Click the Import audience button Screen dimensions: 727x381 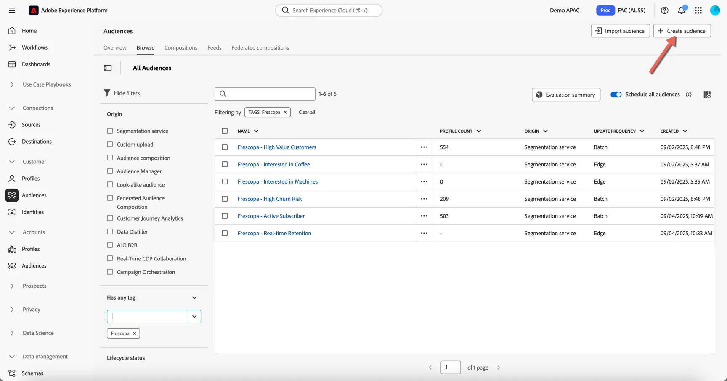(x=620, y=31)
